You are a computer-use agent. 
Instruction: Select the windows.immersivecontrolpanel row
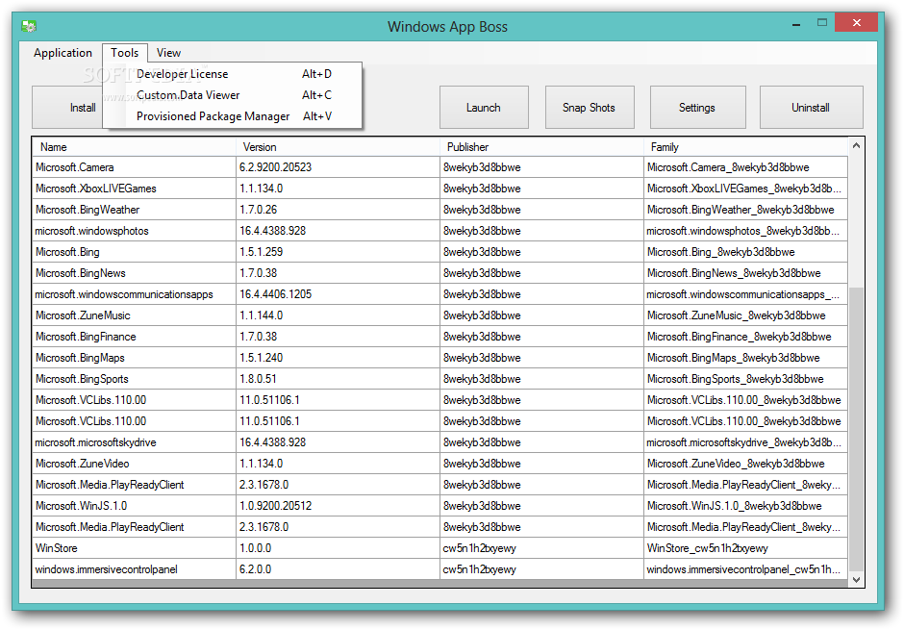439,569
